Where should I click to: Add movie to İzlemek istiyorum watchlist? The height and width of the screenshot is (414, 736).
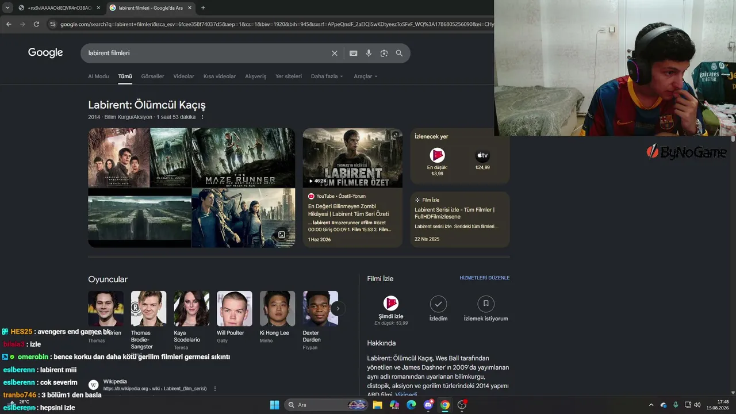pyautogui.click(x=486, y=309)
